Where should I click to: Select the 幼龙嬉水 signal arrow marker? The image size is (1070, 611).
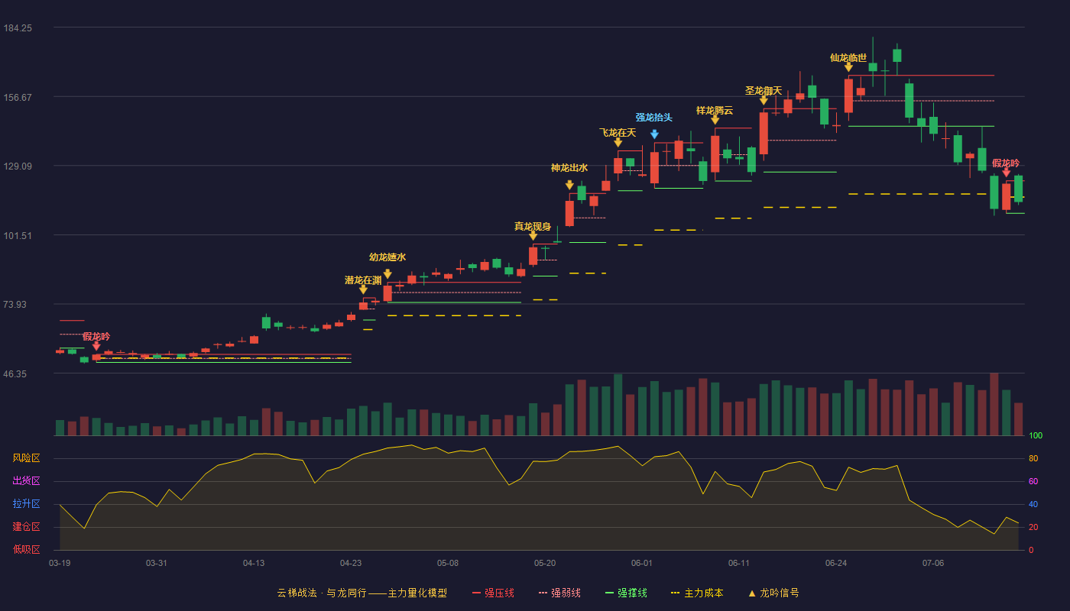[387, 274]
